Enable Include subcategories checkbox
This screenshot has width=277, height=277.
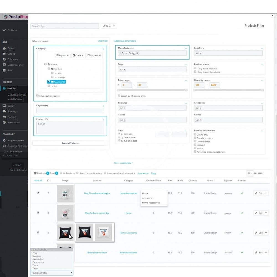[x=37, y=96]
